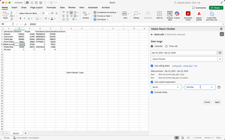Click the date range input field
This screenshot has height=140, width=225.
pos(184,53)
